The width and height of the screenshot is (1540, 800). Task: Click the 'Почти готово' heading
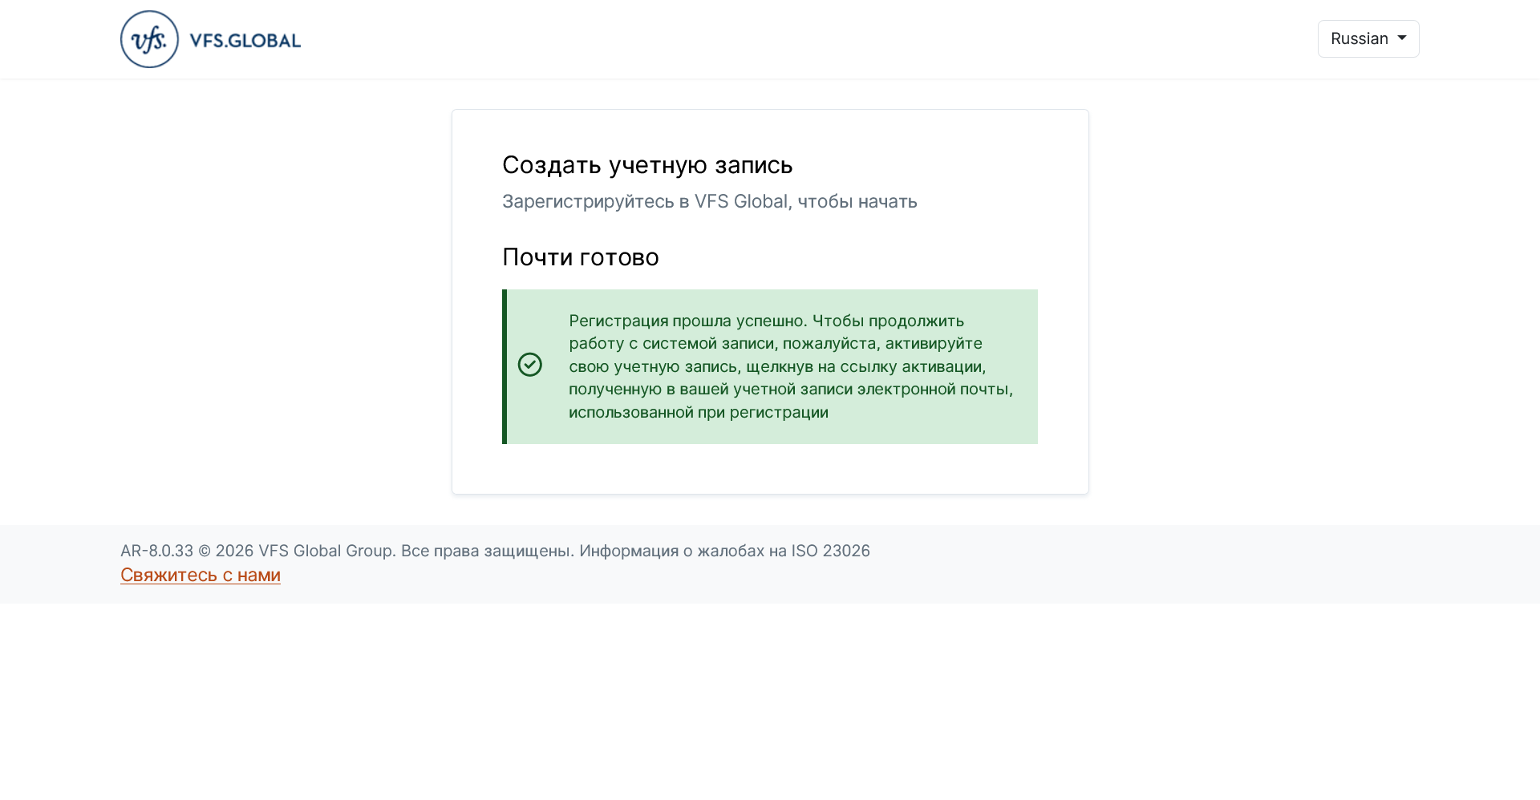(x=581, y=257)
